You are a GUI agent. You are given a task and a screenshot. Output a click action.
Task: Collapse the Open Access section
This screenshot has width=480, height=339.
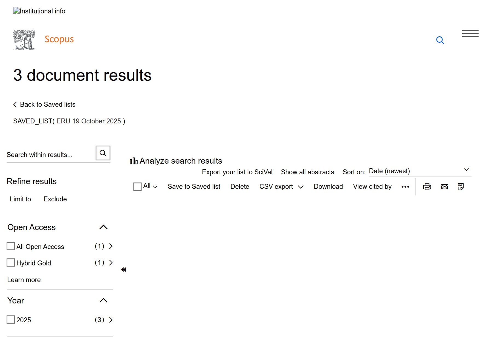[103, 227]
